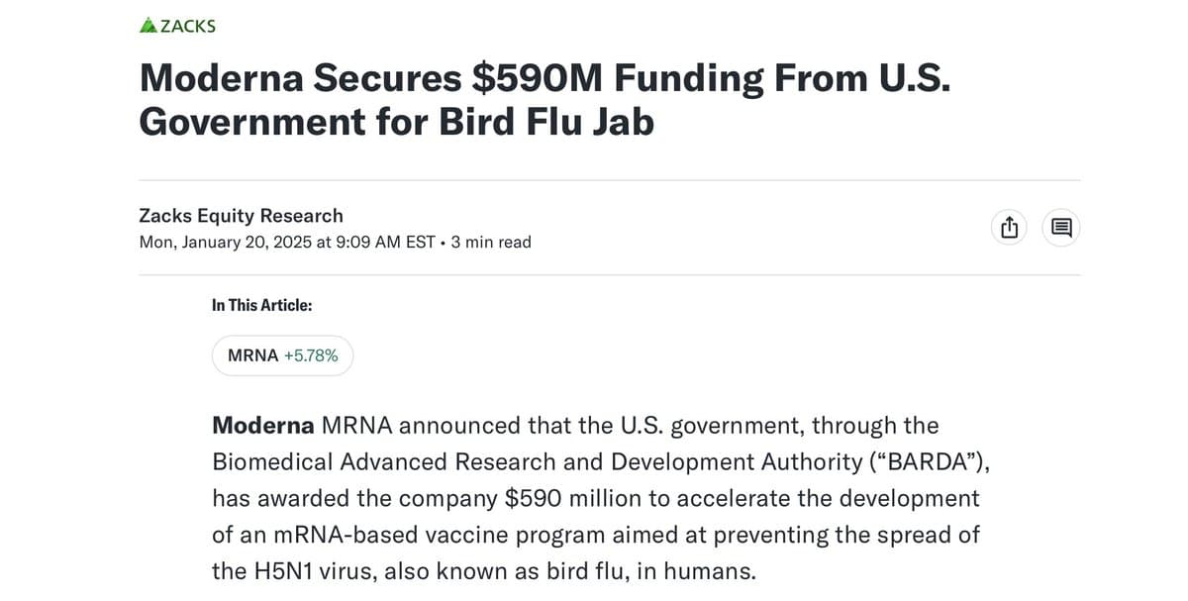Click the "3 min read" label
The width and height of the screenshot is (1188, 601).
coord(491,243)
